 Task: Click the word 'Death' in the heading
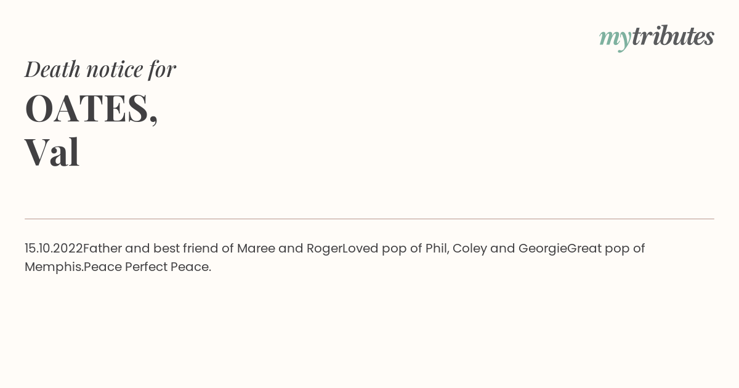tap(53, 69)
